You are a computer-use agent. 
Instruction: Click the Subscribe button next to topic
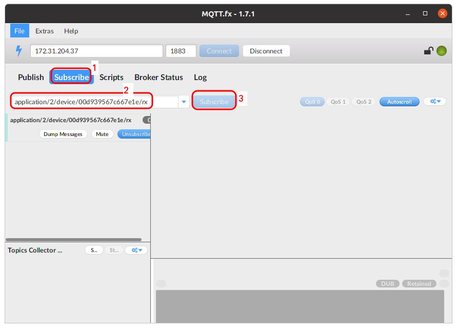point(214,102)
